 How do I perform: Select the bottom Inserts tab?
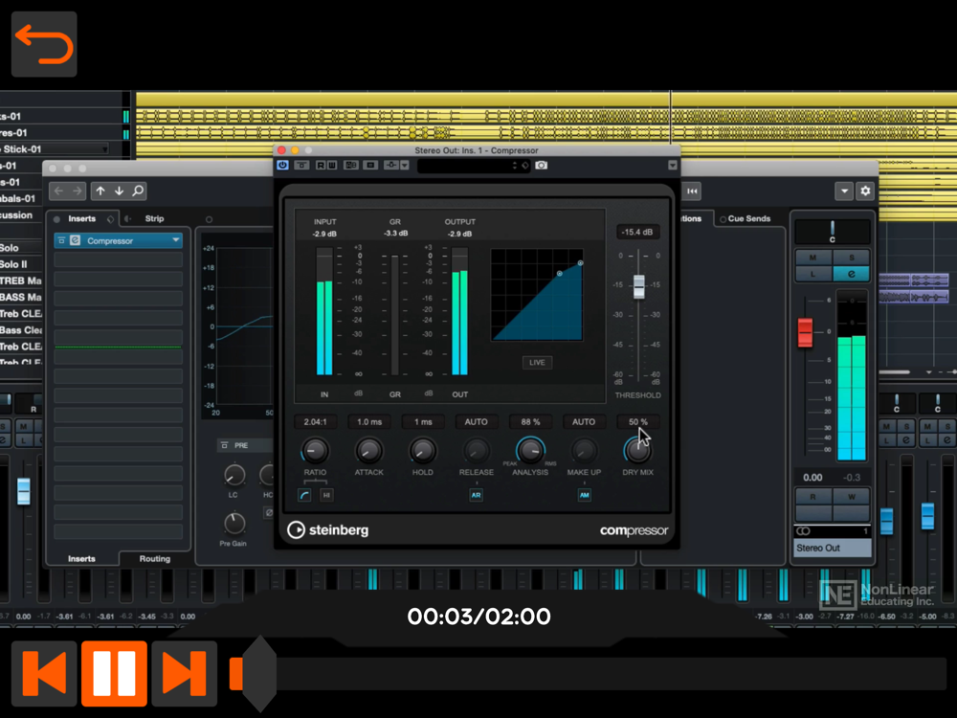[x=81, y=559]
